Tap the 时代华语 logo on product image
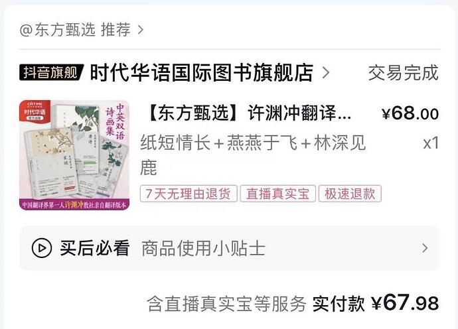The height and width of the screenshot is (329, 458). click(x=35, y=111)
